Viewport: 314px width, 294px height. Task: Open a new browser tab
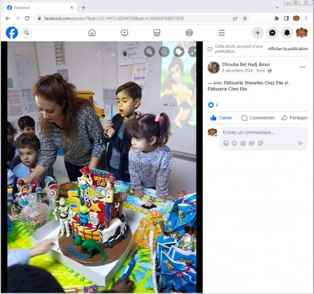point(84,8)
